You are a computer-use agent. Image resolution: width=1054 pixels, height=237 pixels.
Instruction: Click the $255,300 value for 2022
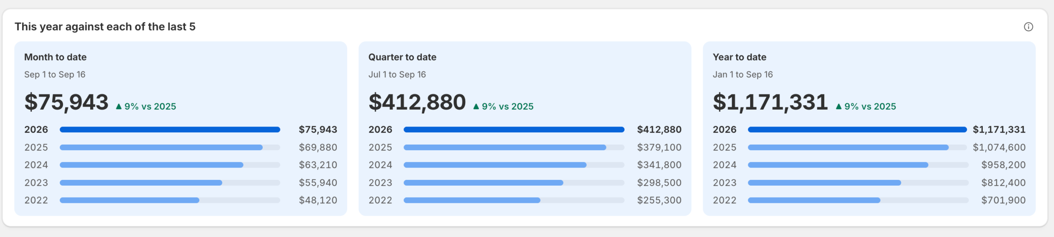click(x=659, y=200)
